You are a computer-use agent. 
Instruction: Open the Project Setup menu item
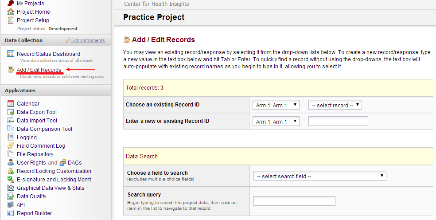coord(33,20)
